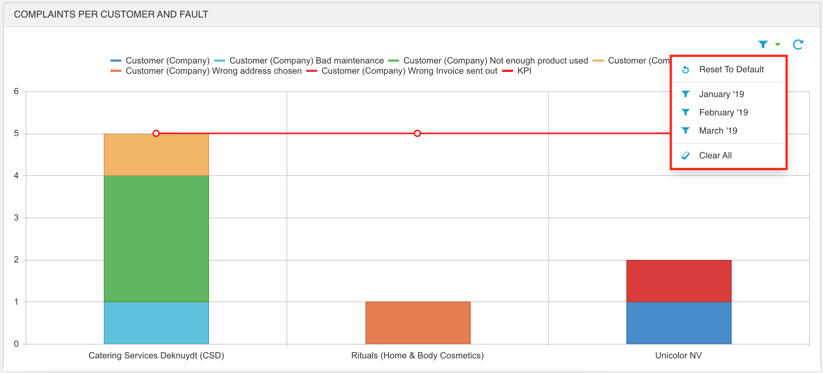Screen dimensions: 823x373
Task: Toggle Customer (Company) legend entry
Action: 160,61
